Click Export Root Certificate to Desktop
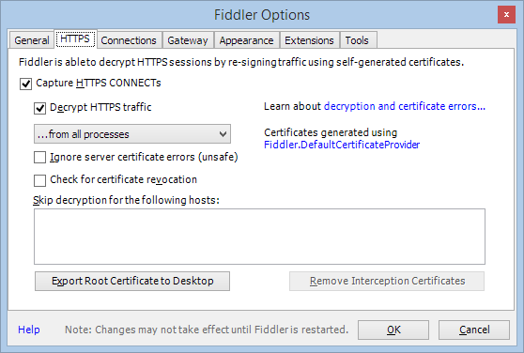Screen dimensions: 524x353 (132, 281)
